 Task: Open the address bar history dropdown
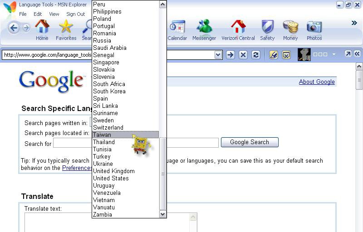pos(218,55)
